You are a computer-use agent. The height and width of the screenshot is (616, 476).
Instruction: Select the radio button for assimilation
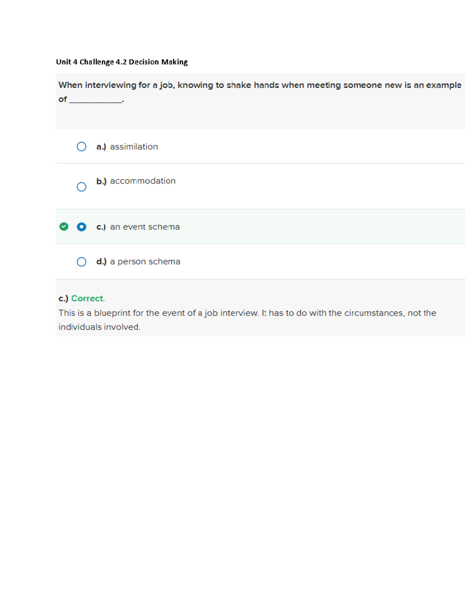[x=81, y=147]
